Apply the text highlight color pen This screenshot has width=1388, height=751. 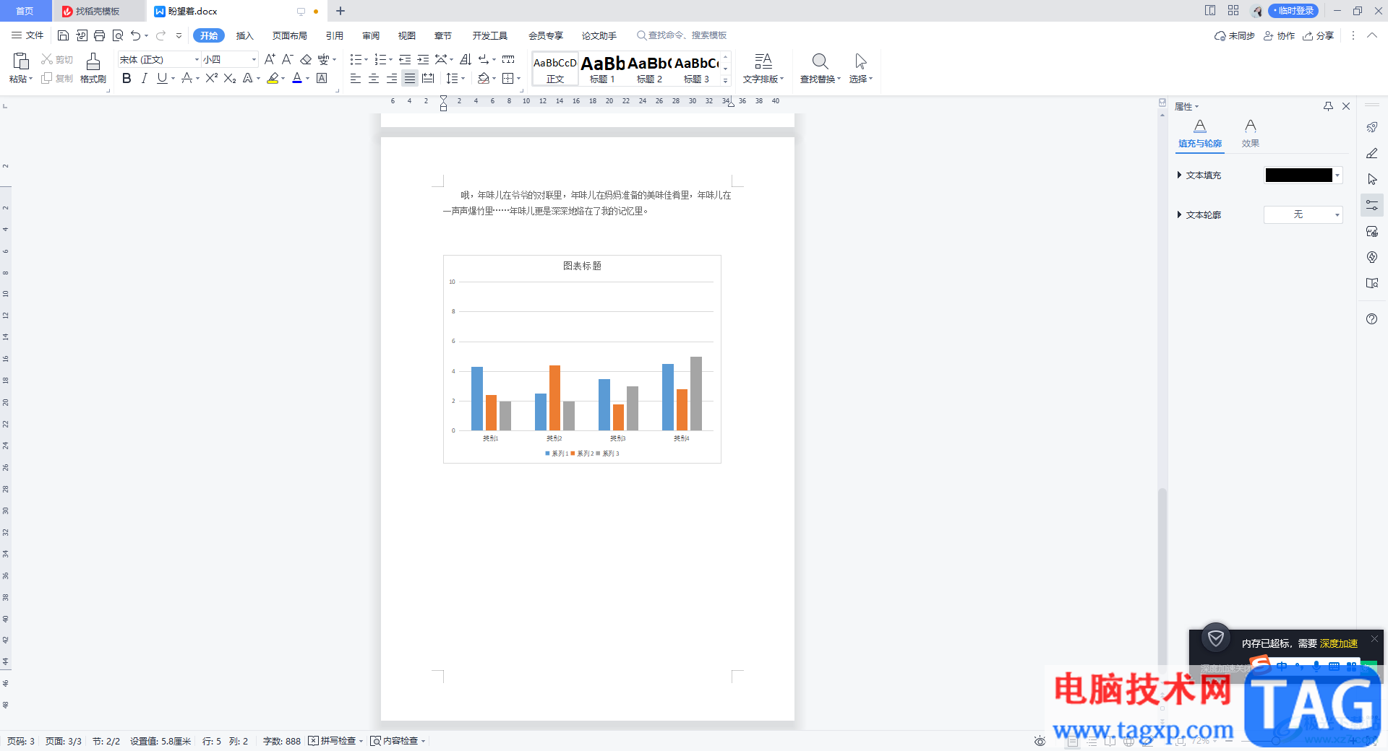click(x=273, y=78)
